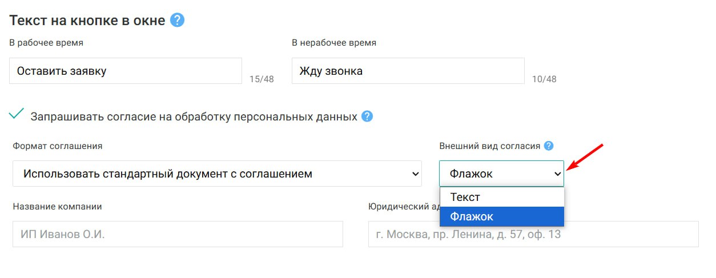Click the "Внешний вид согласия" label text
This screenshot has height=278, width=716.
click(x=489, y=146)
